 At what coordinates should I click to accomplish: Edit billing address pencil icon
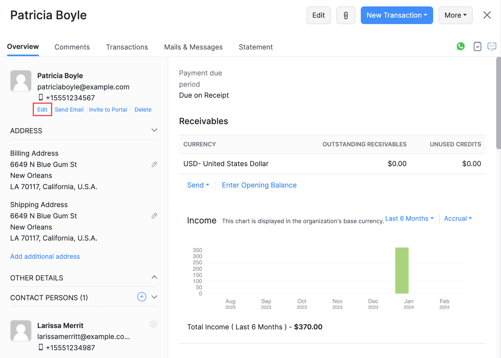point(154,164)
